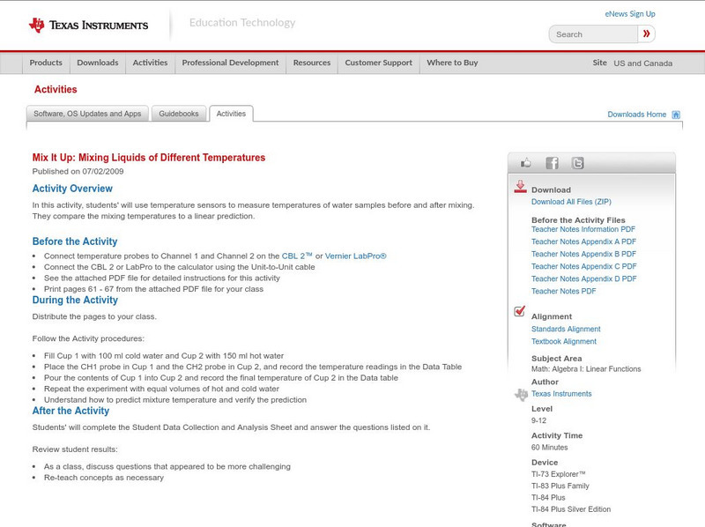Image resolution: width=705 pixels, height=527 pixels.
Task: Open the Resources menu
Action: click(312, 63)
